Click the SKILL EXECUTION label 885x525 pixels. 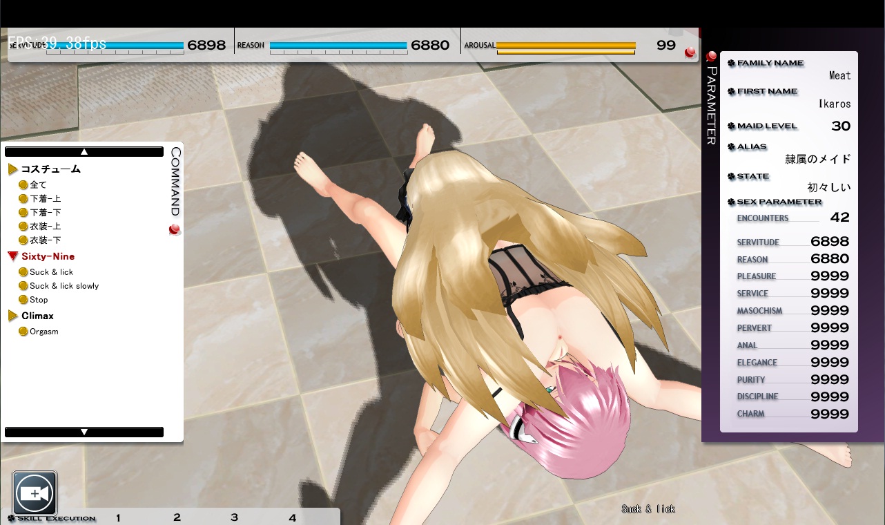pyautogui.click(x=52, y=518)
